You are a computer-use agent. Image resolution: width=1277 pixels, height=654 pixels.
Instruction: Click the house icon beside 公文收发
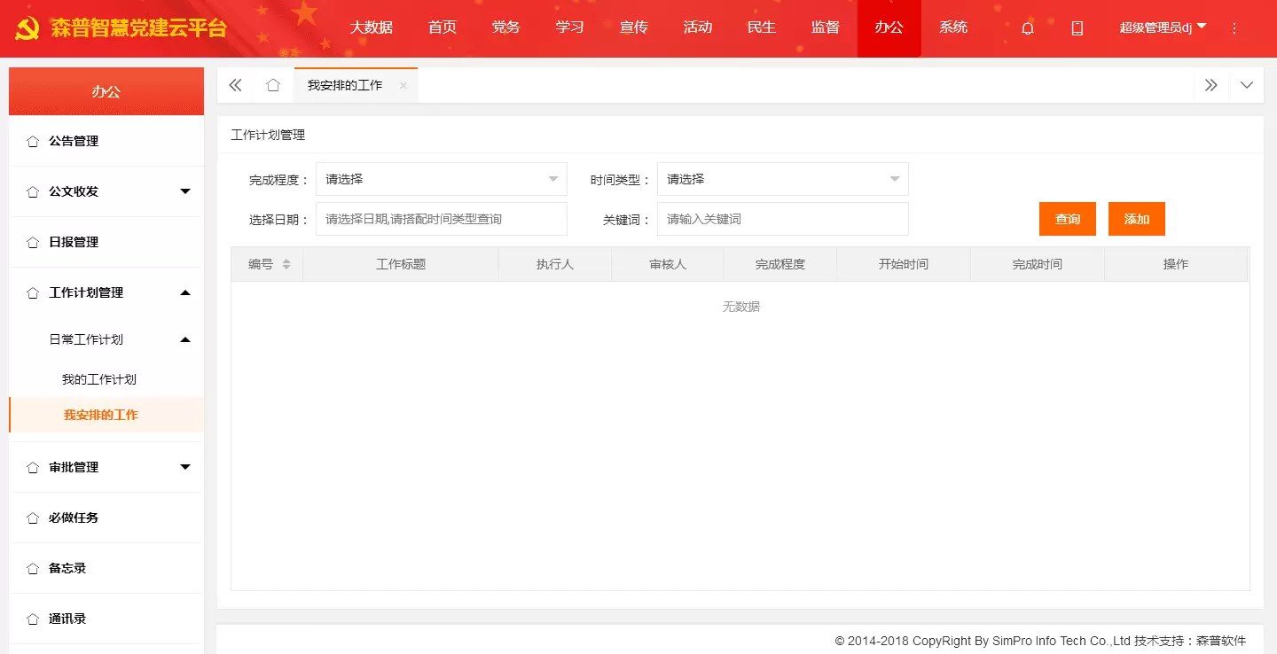33,191
